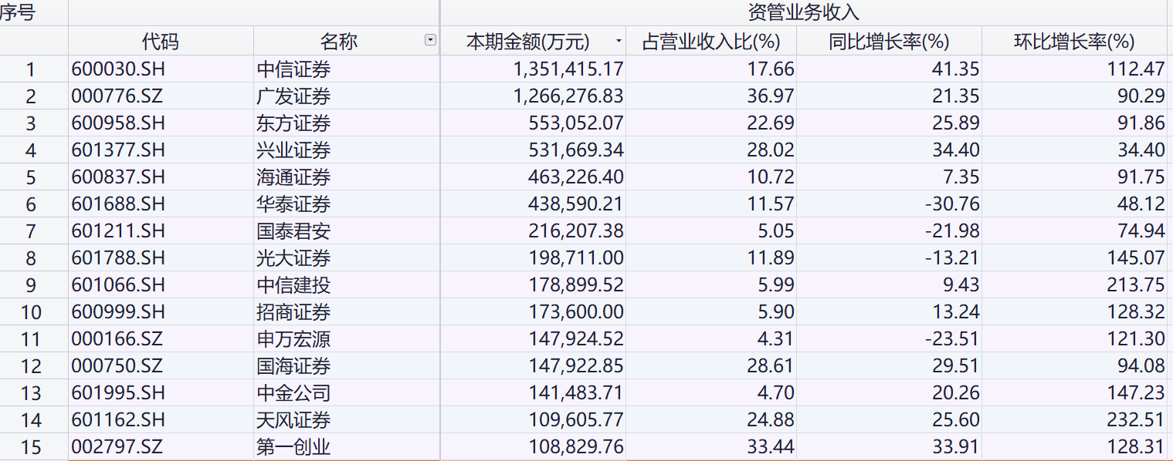Click the -30.76 growth rate cell
Screen dimensions: 1173x461
coord(889,204)
